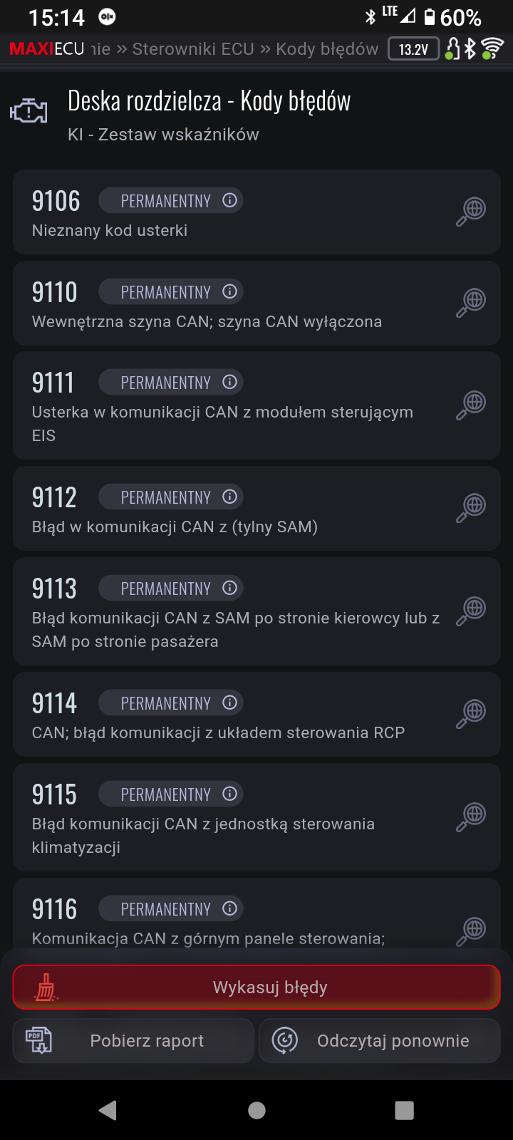Open the Wi-Fi connection status icon
Viewport: 513px width, 1140px height.
click(492, 48)
